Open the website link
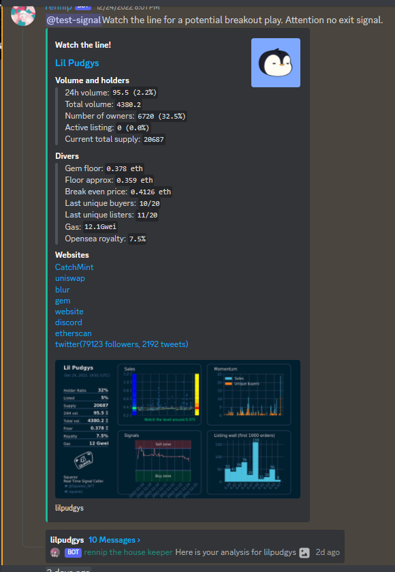 point(69,311)
